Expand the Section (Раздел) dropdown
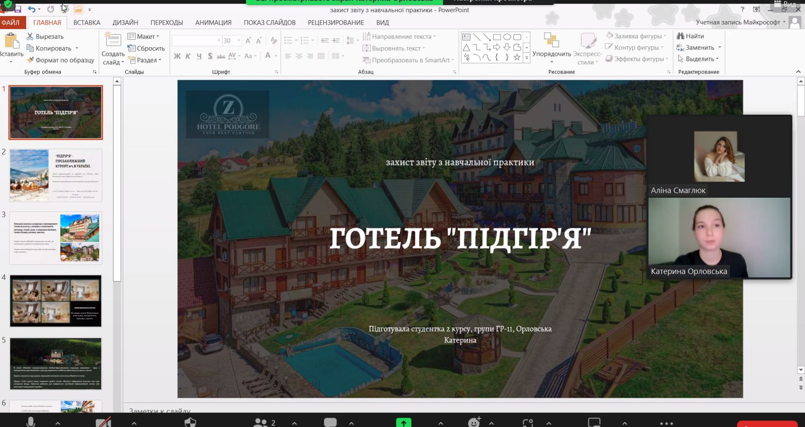Viewport: 805px width, 427px height. click(x=145, y=60)
